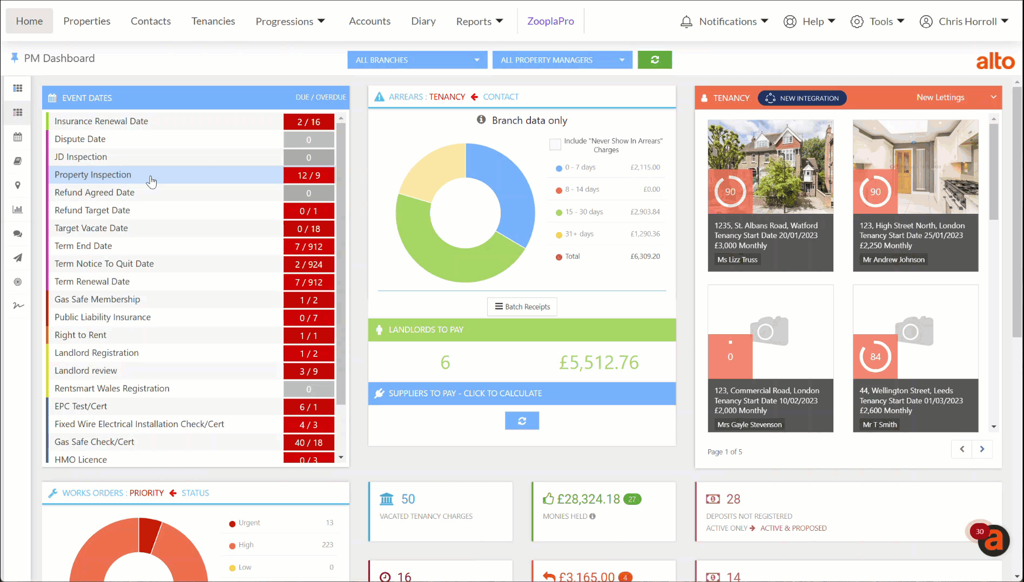Click the pin icon beside PM Dashboard
Screen dimensions: 1024x582
click(15, 58)
